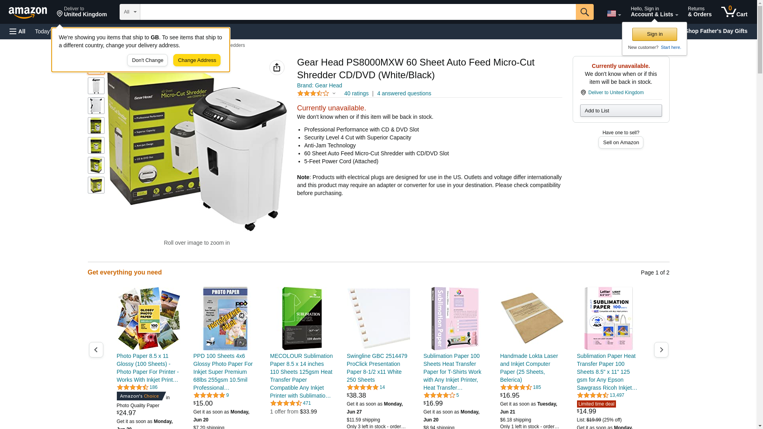The height and width of the screenshot is (429, 763).
Task: Click the carousel next arrow
Action: tap(661, 350)
